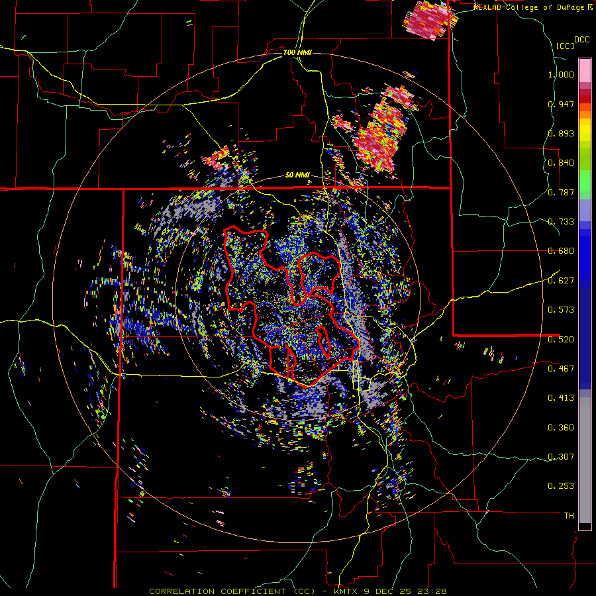
Task: Click the DCC product label above legend
Action: [582, 40]
